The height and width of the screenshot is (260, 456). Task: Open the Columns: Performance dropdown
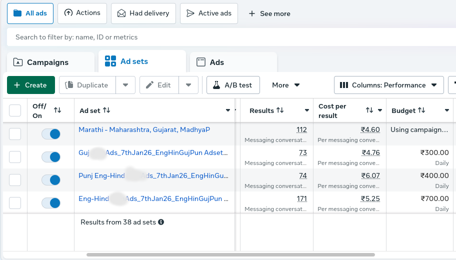coord(388,85)
